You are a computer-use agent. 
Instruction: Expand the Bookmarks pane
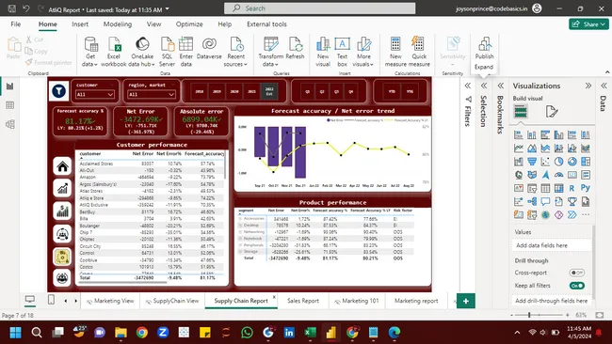(501, 86)
